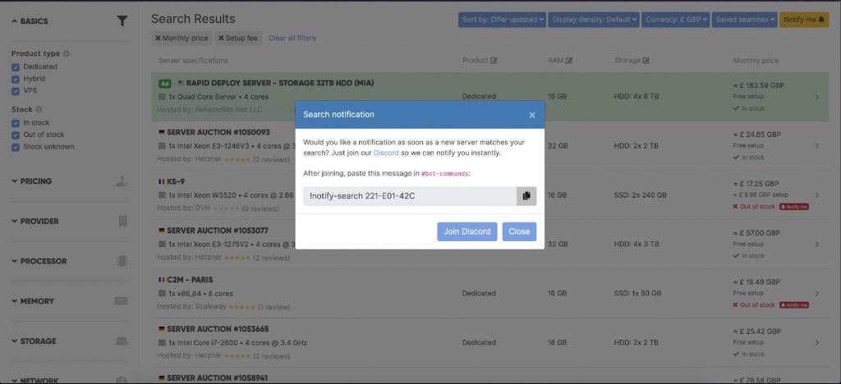Collapse the BASICS filter section

(30, 21)
